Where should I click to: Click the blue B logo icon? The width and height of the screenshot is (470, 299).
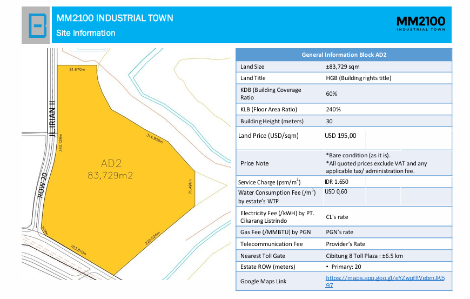click(37, 25)
